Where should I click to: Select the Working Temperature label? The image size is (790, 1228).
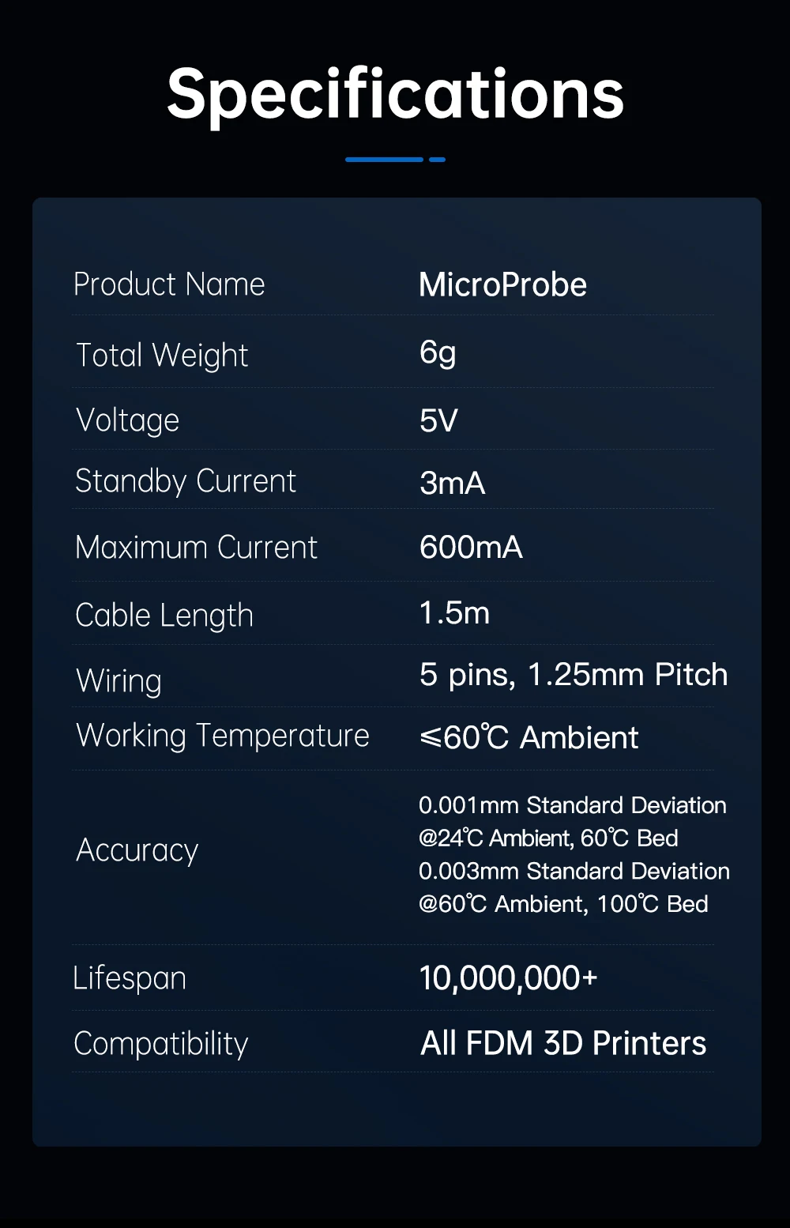click(x=223, y=736)
